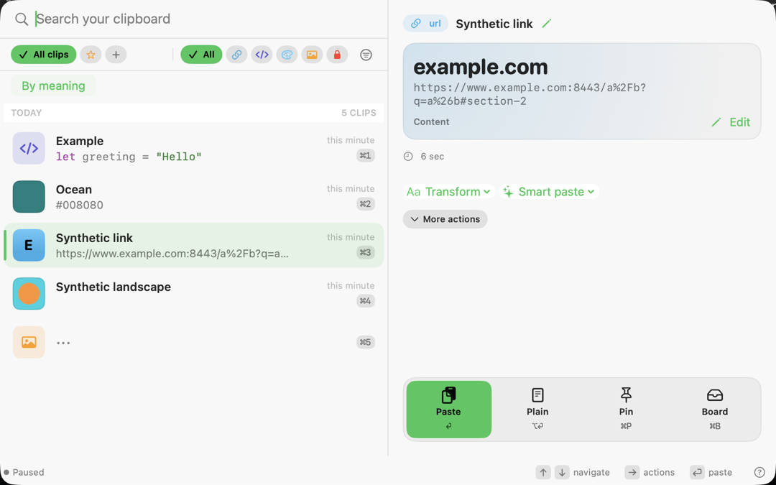The width and height of the screenshot is (776, 485).
Task: Click the right-arrow actions key hint
Action: [x=632, y=472]
